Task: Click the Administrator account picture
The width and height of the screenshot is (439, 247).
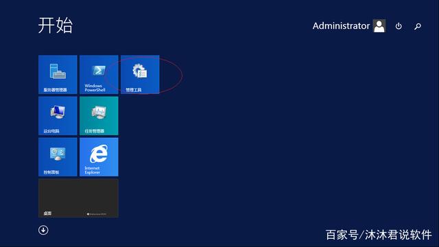Action: pyautogui.click(x=379, y=26)
